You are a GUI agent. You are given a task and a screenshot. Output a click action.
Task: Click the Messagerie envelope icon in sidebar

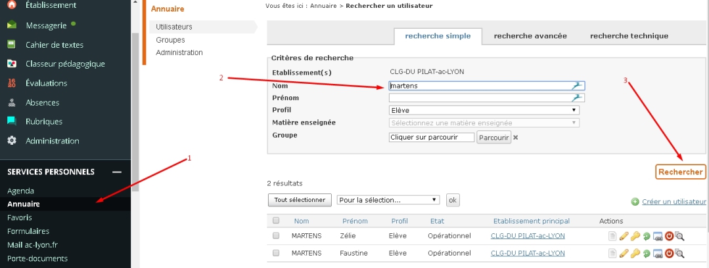click(11, 26)
